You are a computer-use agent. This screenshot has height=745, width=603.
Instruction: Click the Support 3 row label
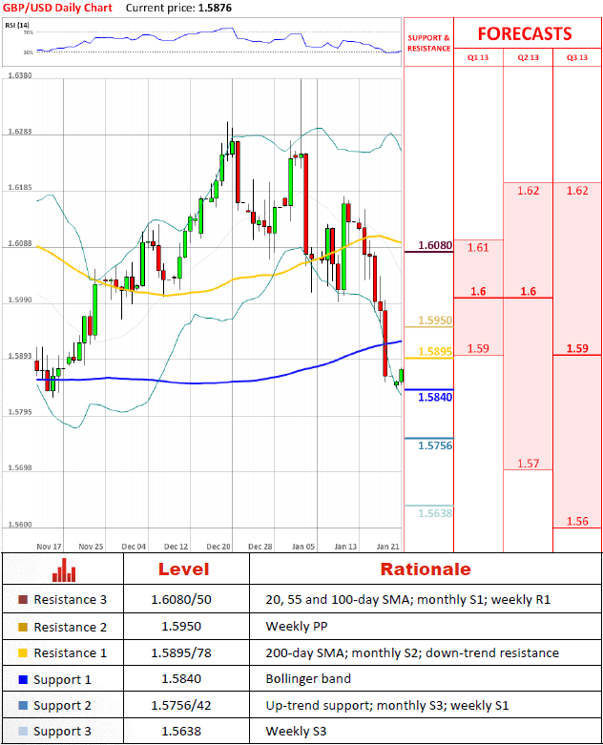[62, 732]
